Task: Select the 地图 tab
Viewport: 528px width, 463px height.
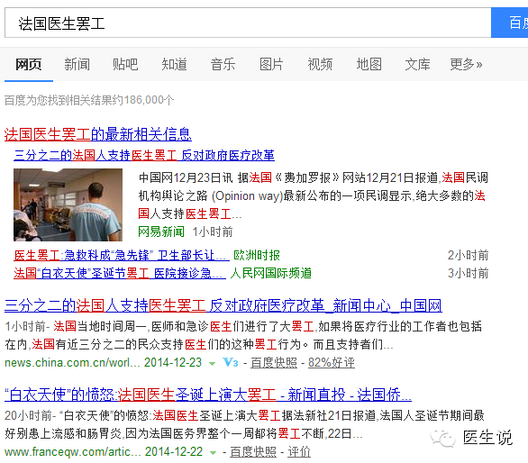Action: point(369,64)
